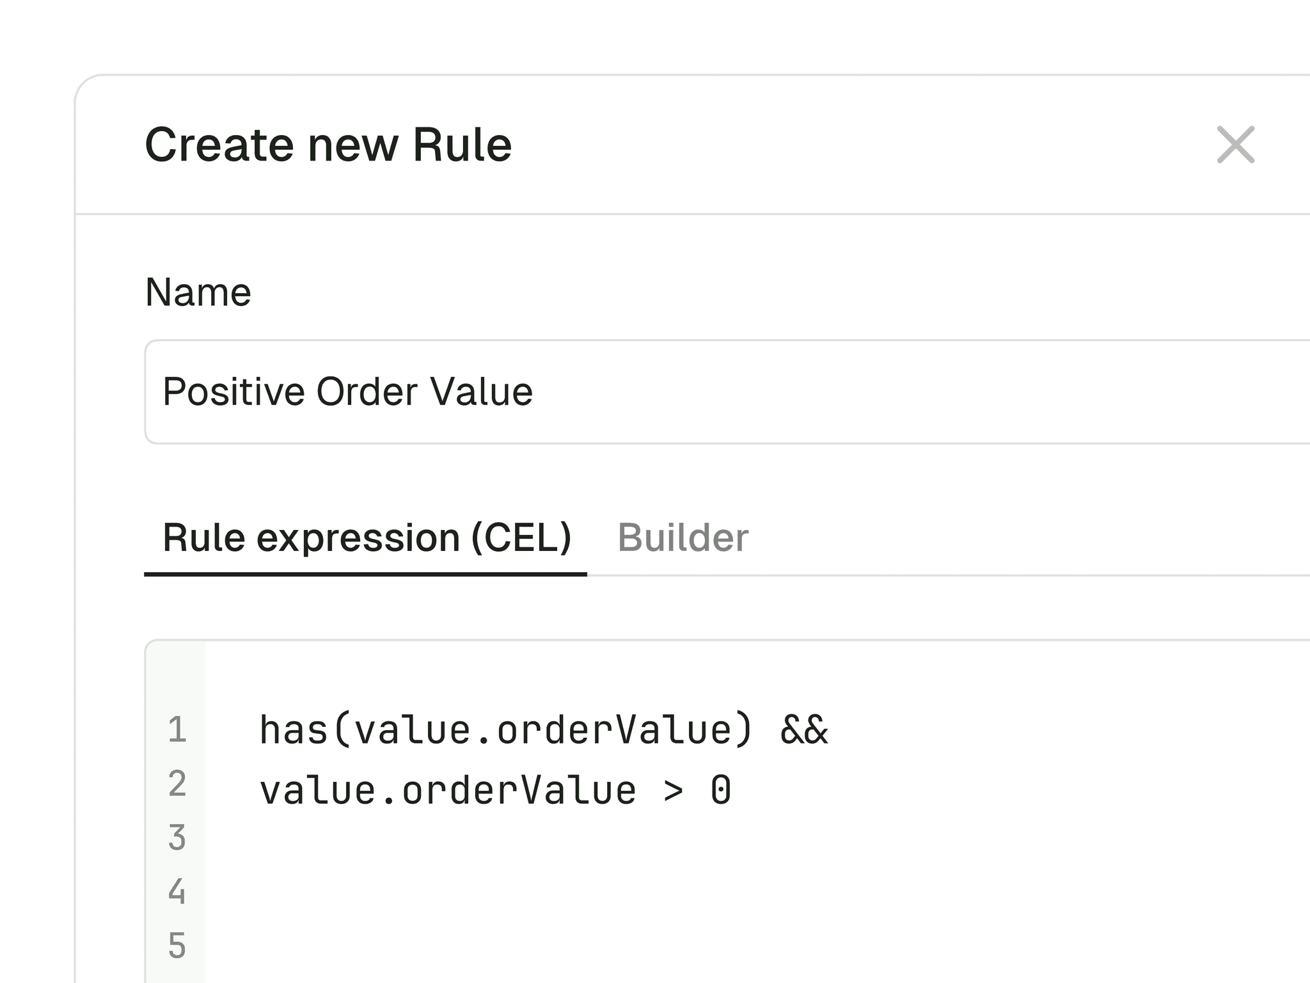1310x983 pixels.
Task: Click the empty editor area below the code
Action: pos(576,915)
